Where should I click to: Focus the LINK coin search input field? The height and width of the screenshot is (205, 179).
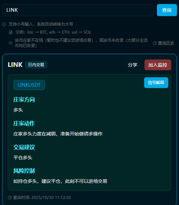(x=78, y=10)
